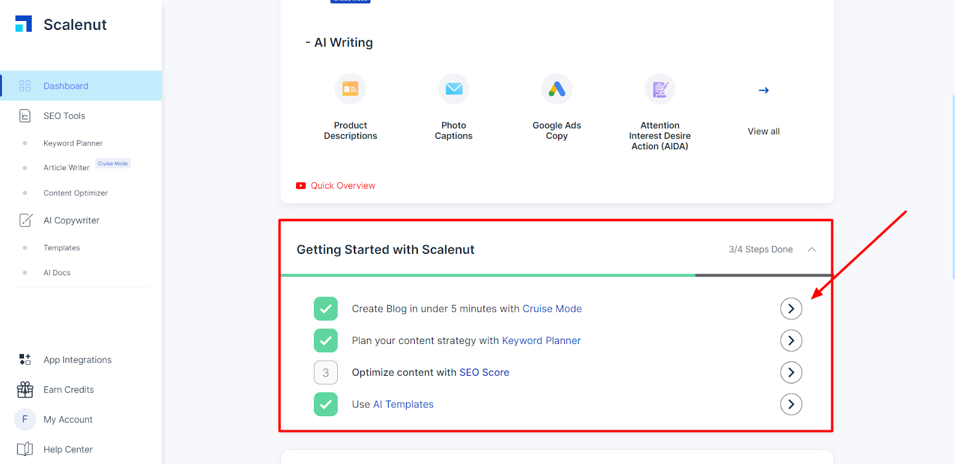Collapse the Getting Started with Scalenut panel

click(x=812, y=250)
